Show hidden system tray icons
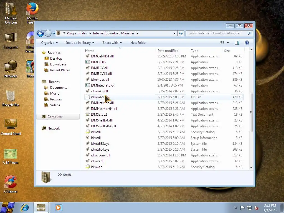This screenshot has width=284, height=213. coord(236,208)
